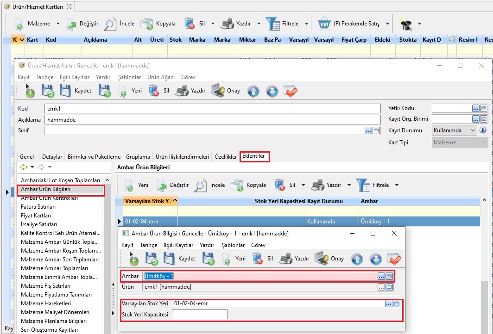
Task: Click the ellipsis lookup button for Yetki Kodu
Action: point(476,109)
